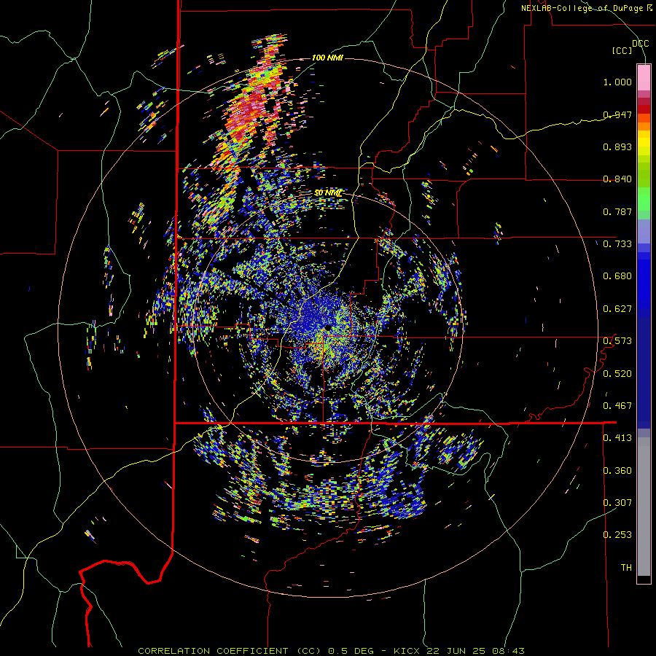
Task: Click the [CC] units label
Action: click(622, 50)
